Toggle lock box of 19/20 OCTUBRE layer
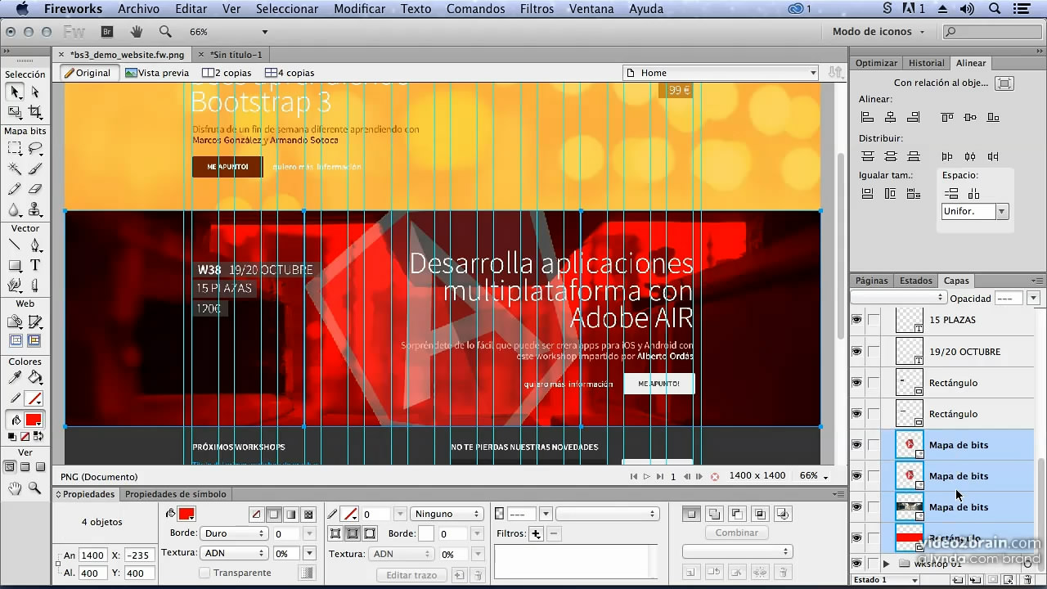This screenshot has width=1047, height=589. [x=874, y=351]
